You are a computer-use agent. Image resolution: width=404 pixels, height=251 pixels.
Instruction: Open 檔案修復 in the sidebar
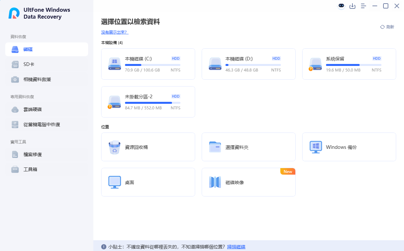click(x=47, y=154)
